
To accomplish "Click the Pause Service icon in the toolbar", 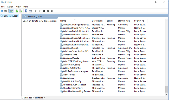I will click(48, 11).
